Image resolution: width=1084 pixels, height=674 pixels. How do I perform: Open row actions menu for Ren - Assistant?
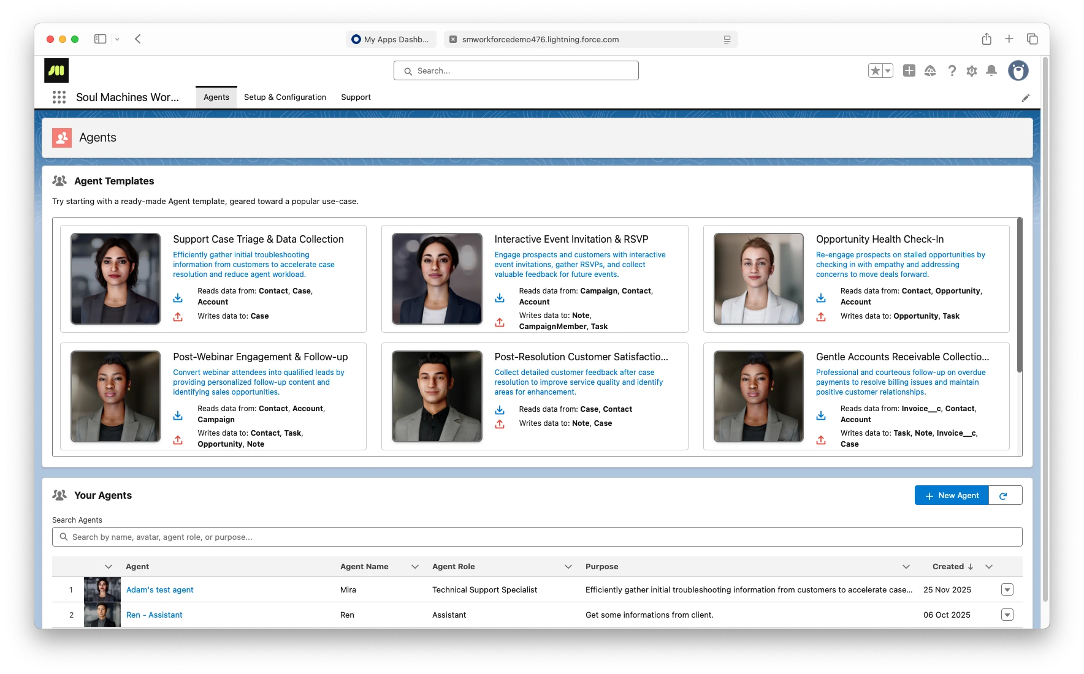1007,615
